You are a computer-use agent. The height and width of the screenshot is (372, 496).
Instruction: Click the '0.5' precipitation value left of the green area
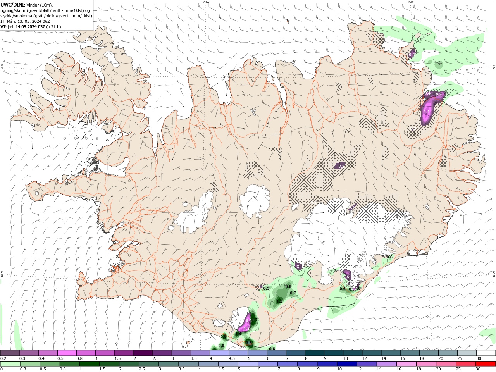pyautogui.click(x=266, y=288)
